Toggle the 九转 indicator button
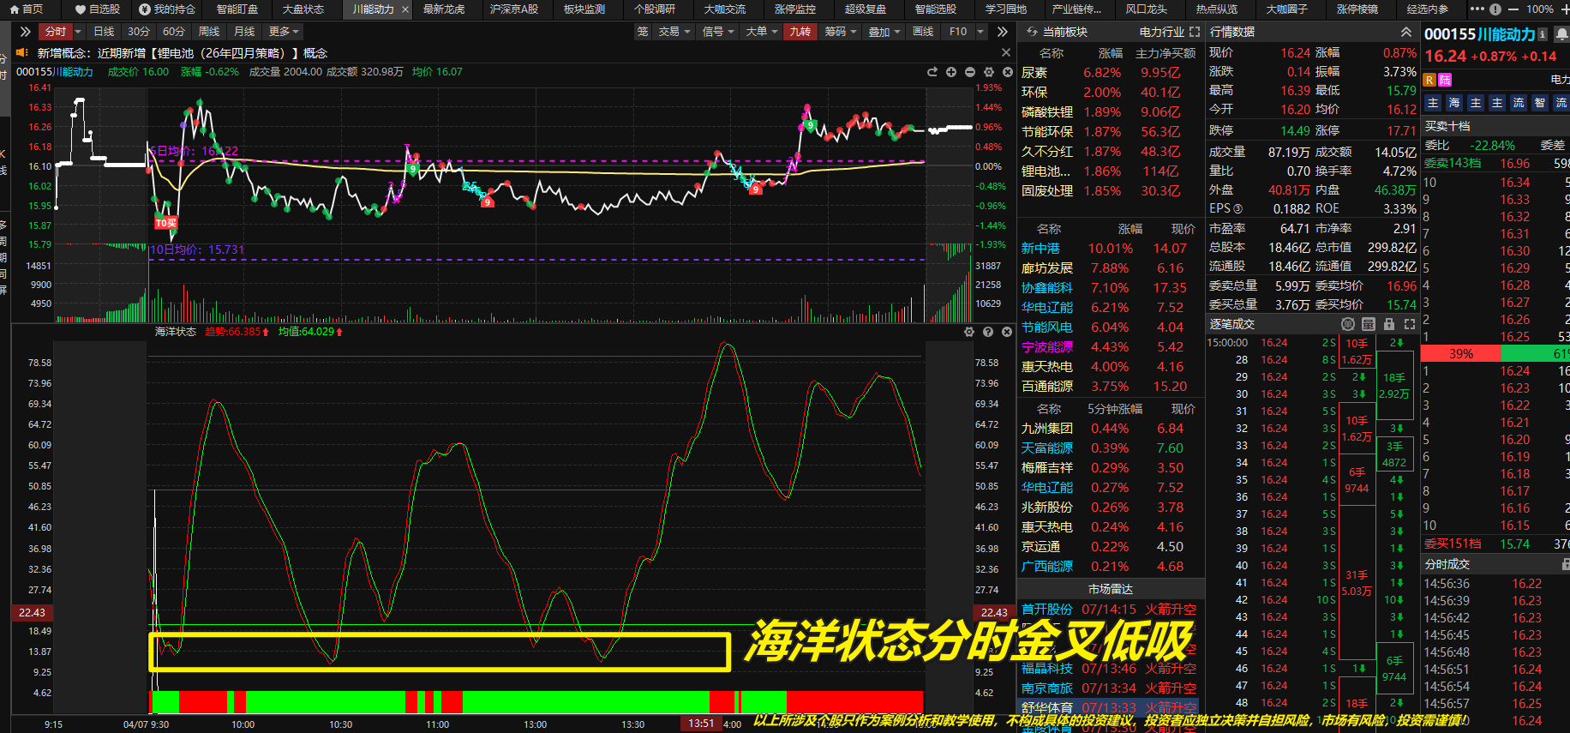 coord(800,32)
